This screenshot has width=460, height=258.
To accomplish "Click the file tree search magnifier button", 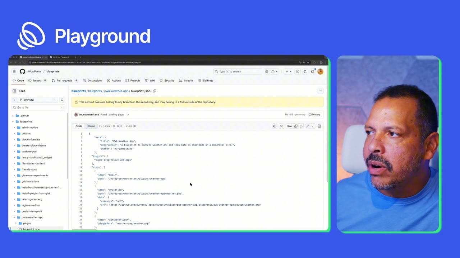I will tap(62, 100).
